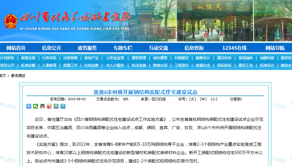Share article to Sina Weibo icon

point(49,106)
